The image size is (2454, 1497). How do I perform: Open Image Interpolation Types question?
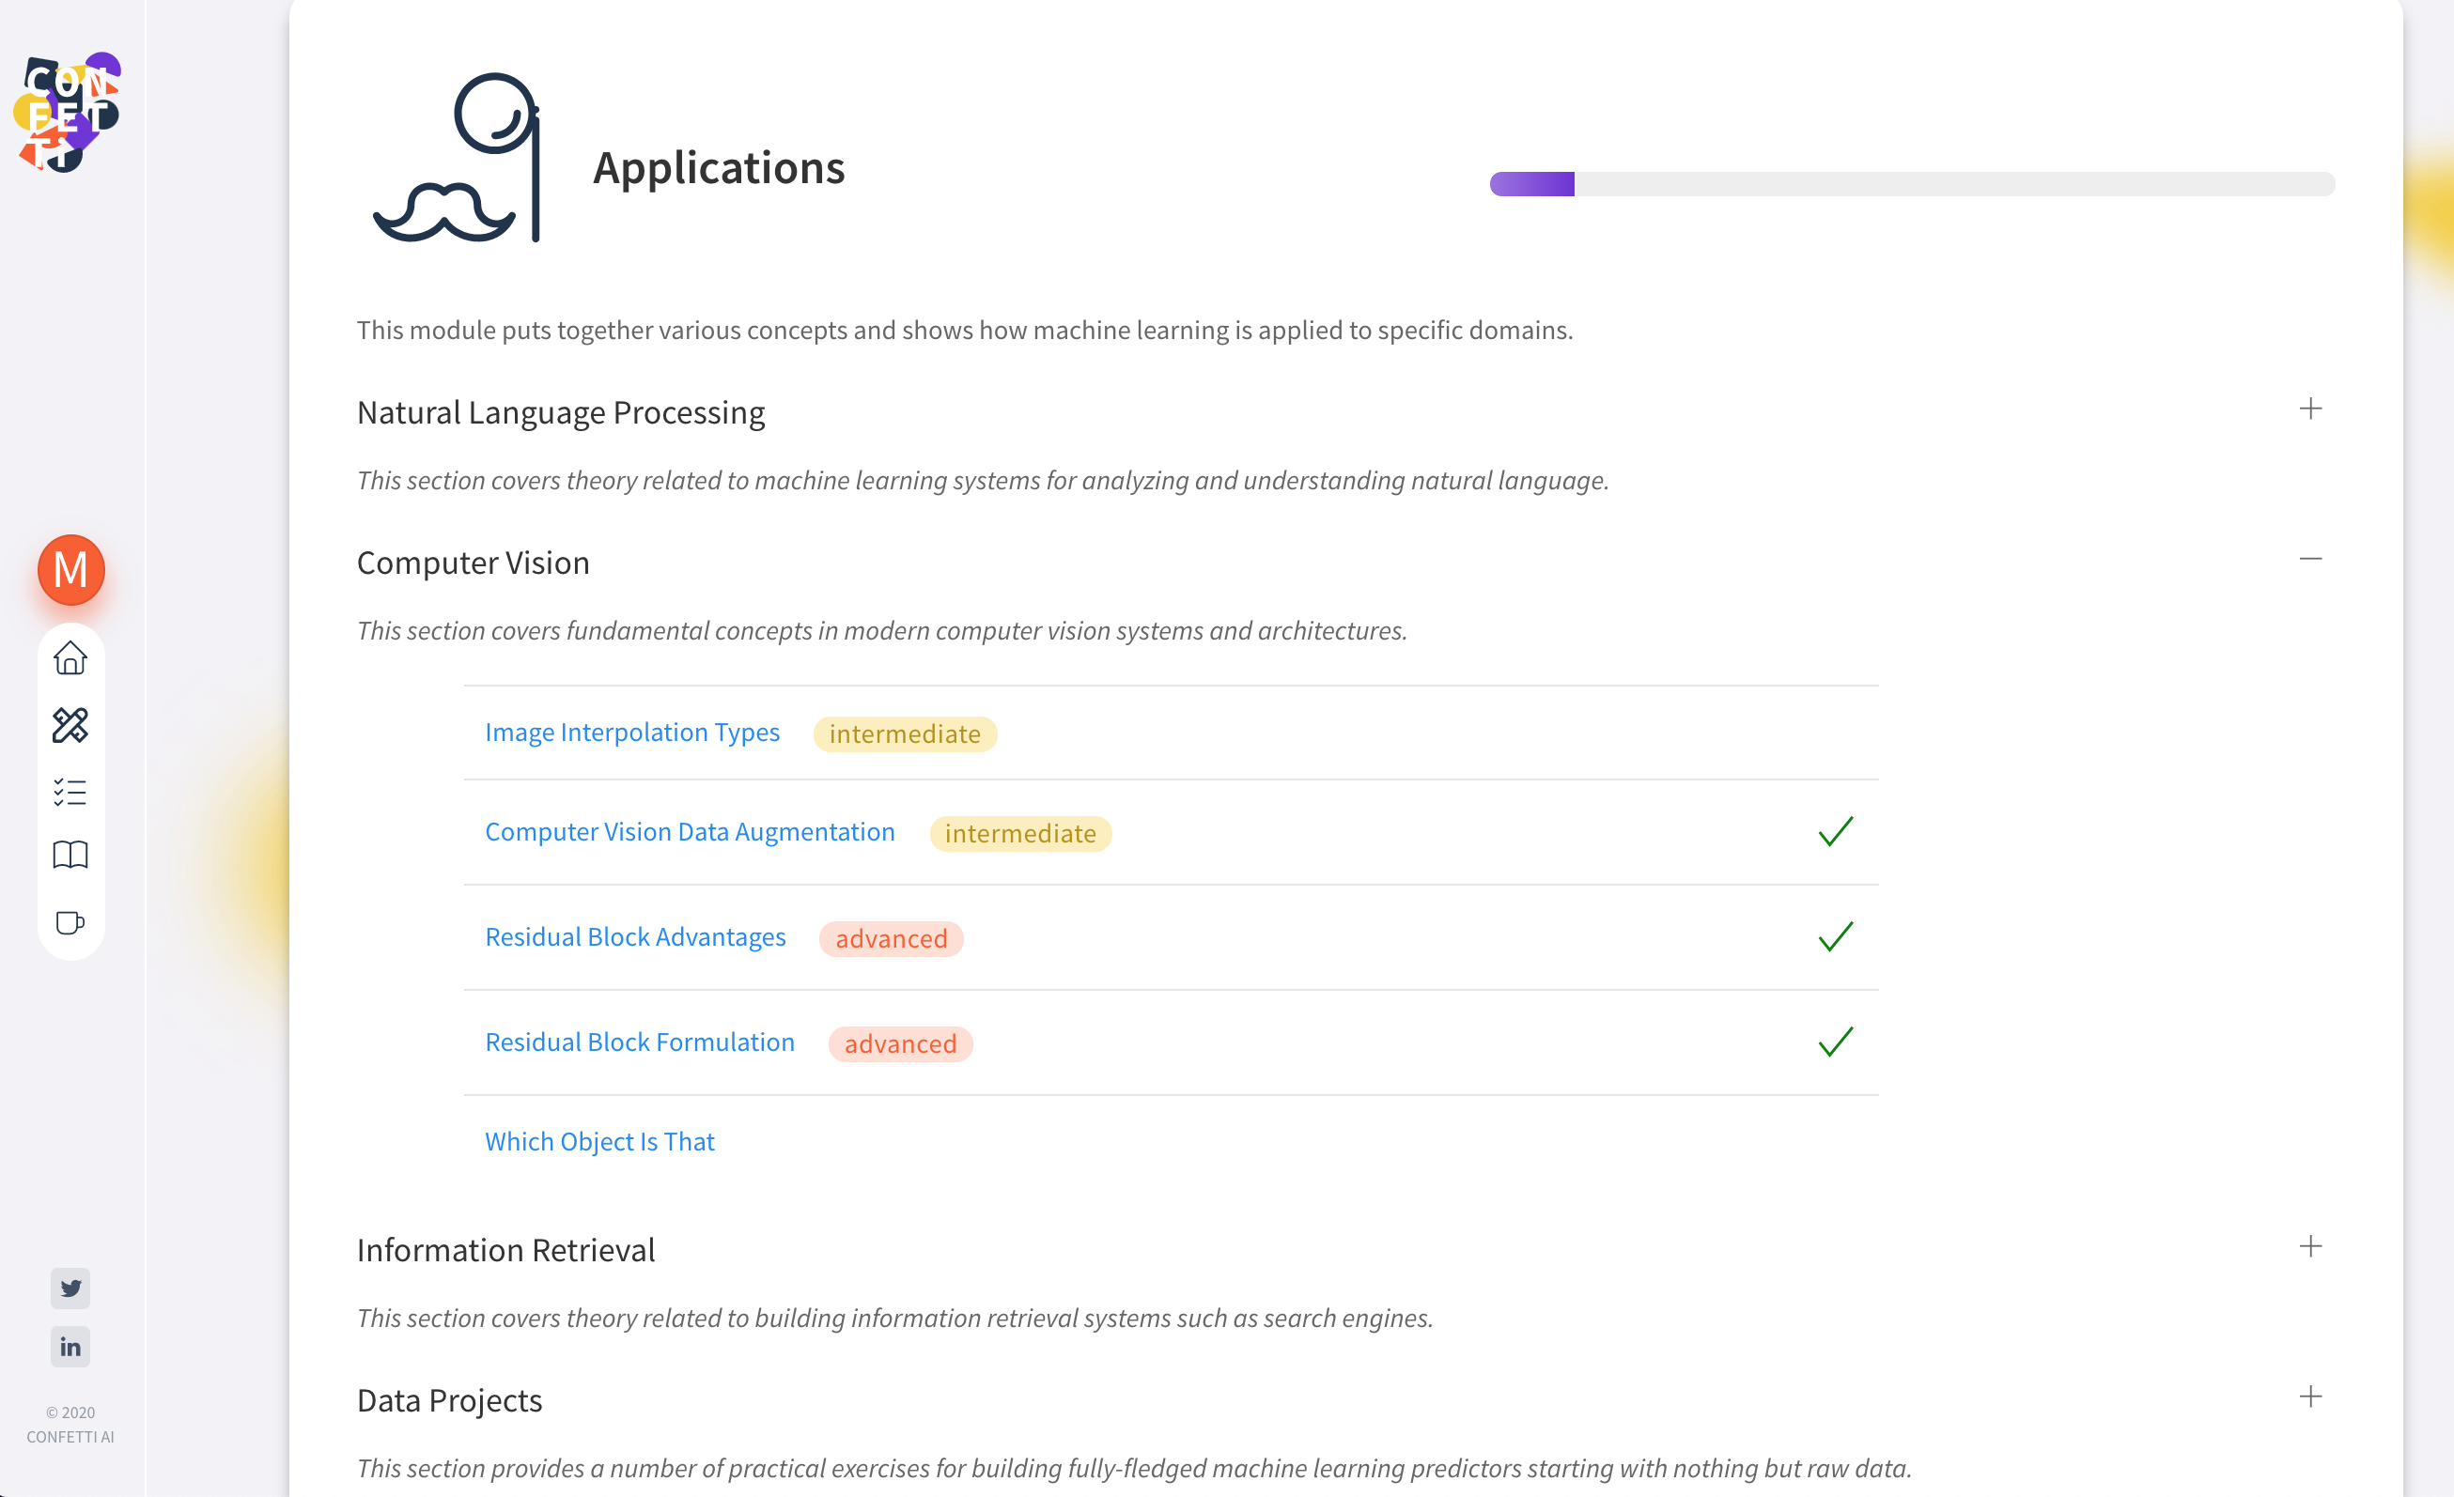(x=631, y=733)
